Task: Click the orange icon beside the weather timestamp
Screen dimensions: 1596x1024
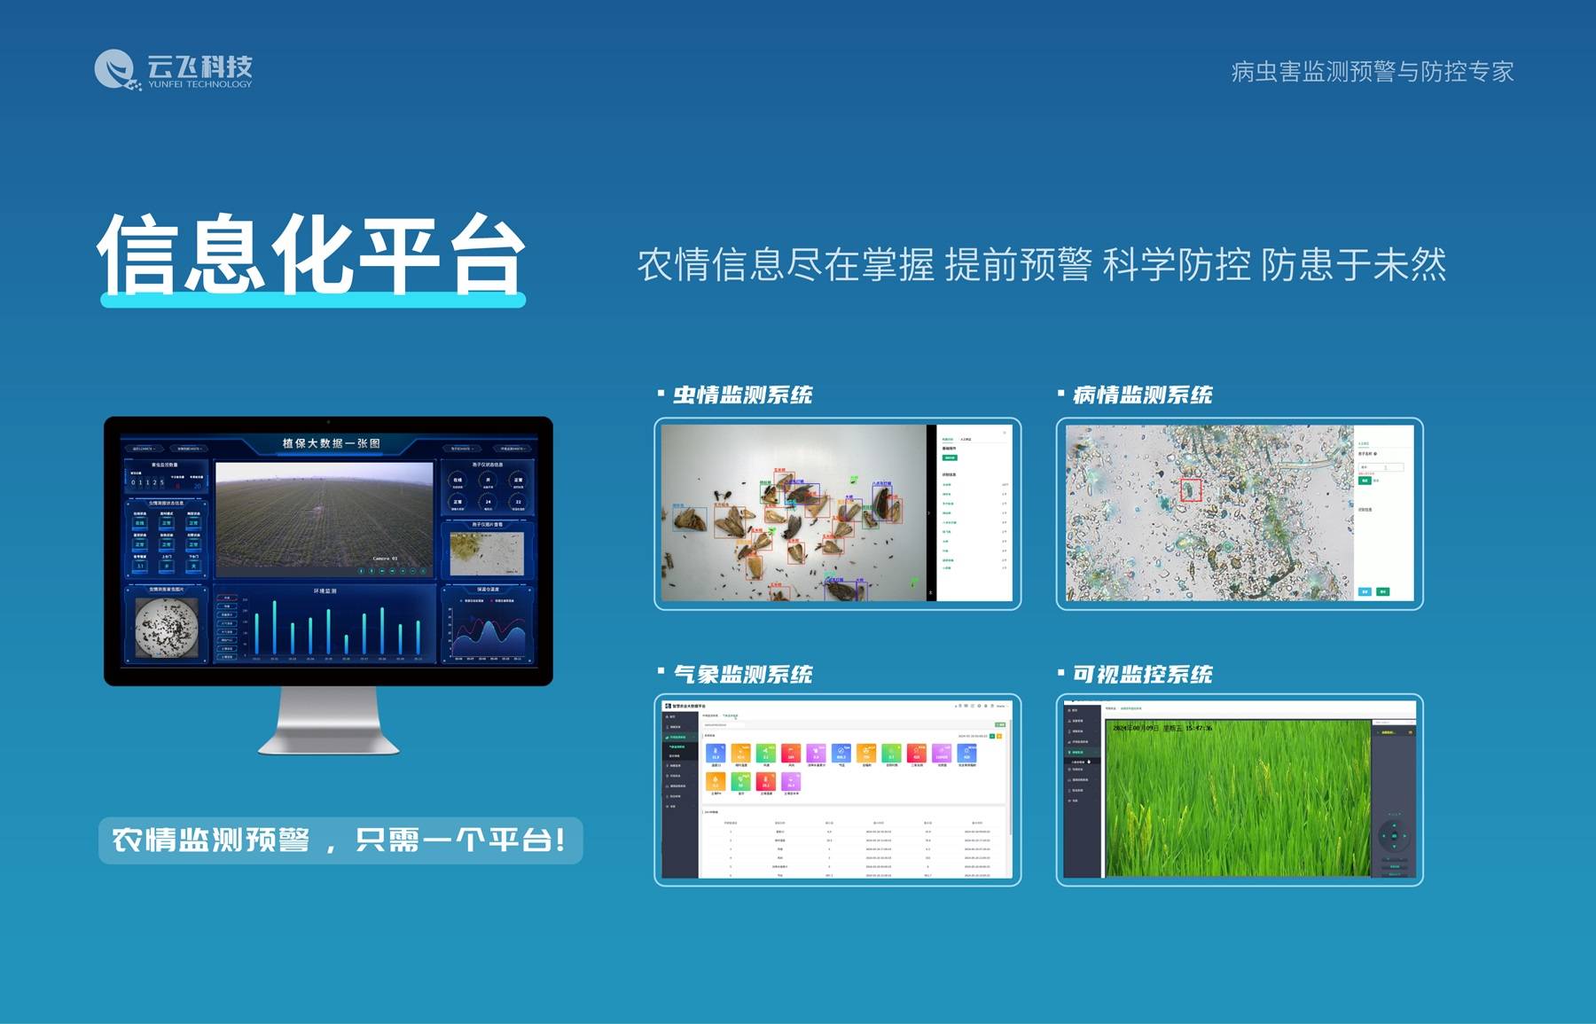Action: [999, 736]
